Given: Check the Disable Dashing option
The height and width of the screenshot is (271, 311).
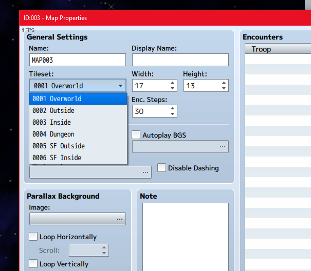Looking at the screenshot, I should (161, 168).
